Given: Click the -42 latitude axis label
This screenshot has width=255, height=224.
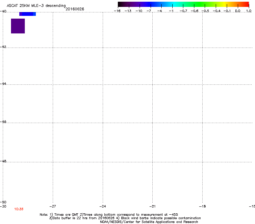Looking at the screenshot, I should [3, 47].
